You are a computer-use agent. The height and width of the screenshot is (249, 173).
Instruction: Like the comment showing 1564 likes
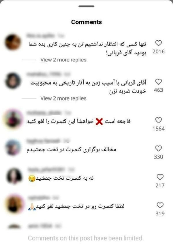pyautogui.click(x=158, y=120)
